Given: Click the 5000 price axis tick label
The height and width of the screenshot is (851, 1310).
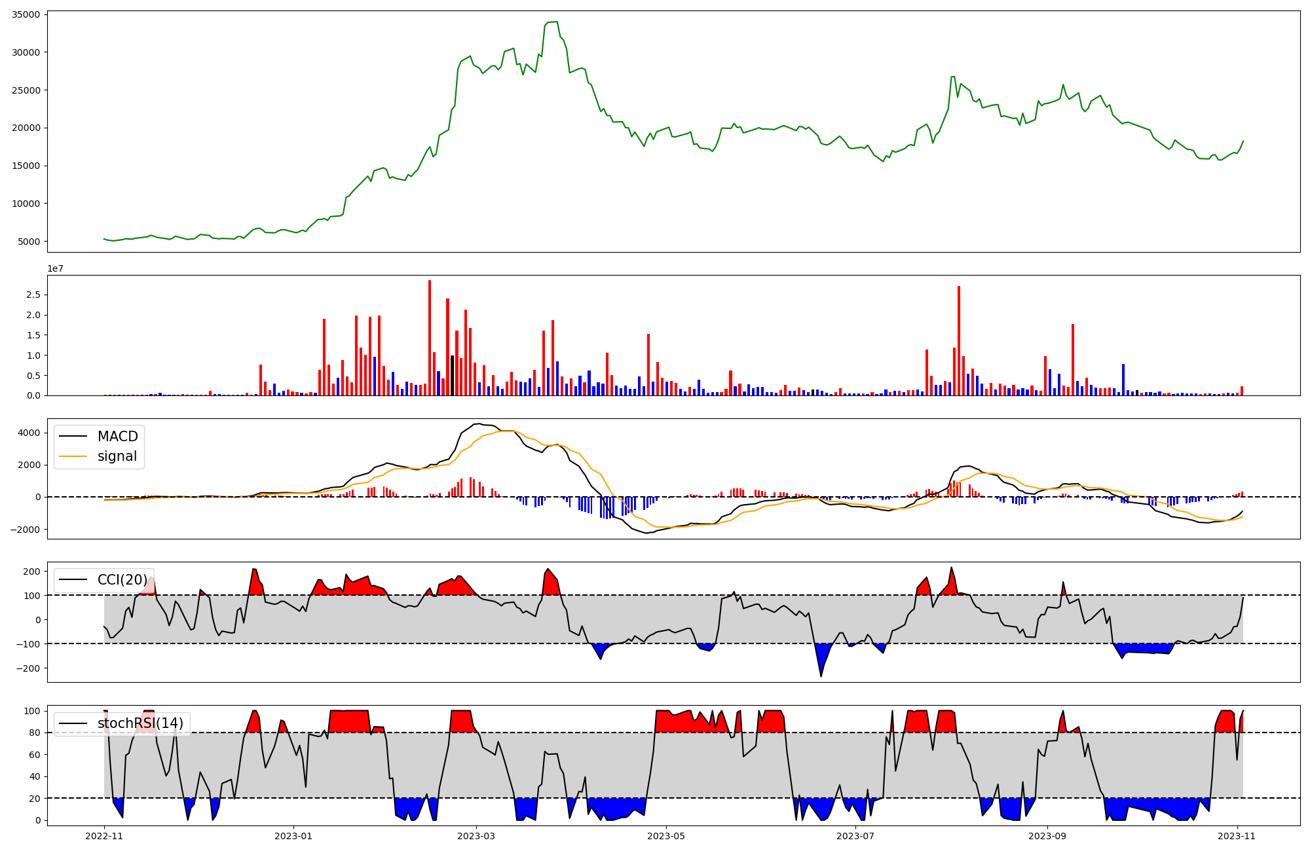Looking at the screenshot, I should 29,242.
